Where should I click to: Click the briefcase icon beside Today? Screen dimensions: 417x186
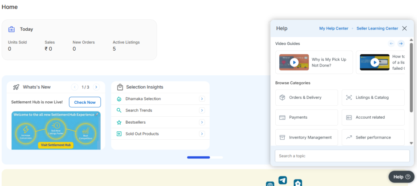pyautogui.click(x=12, y=29)
